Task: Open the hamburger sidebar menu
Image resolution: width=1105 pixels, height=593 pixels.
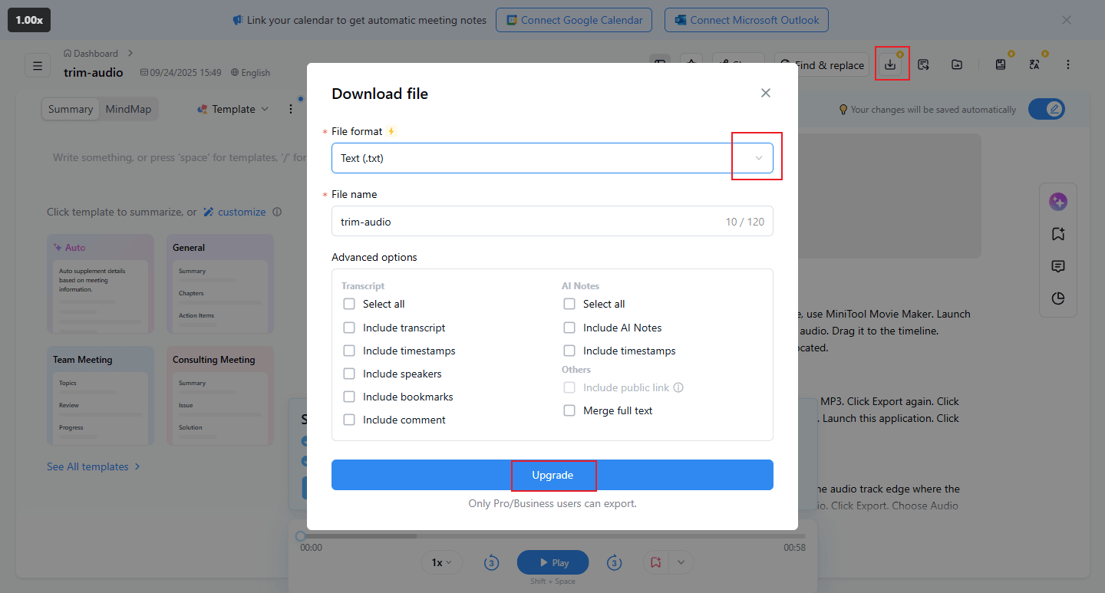Action: point(37,65)
